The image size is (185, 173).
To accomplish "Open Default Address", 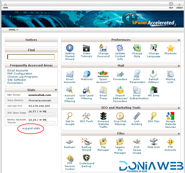I will (154, 77).
